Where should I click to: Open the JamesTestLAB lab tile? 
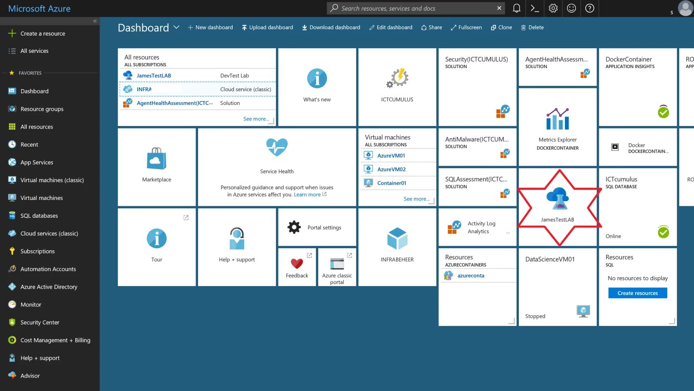557,207
